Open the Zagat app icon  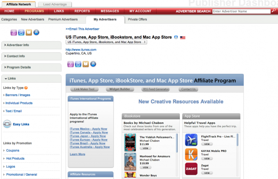(x=191, y=169)
